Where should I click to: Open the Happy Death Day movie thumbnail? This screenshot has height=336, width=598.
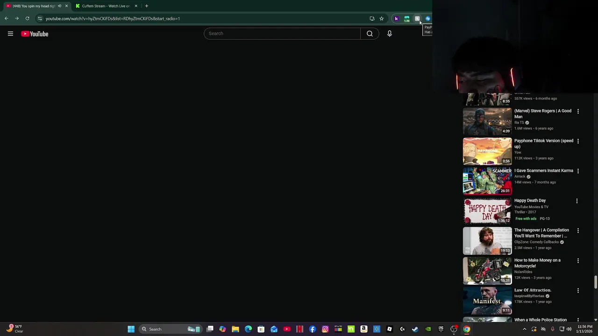[487, 210]
